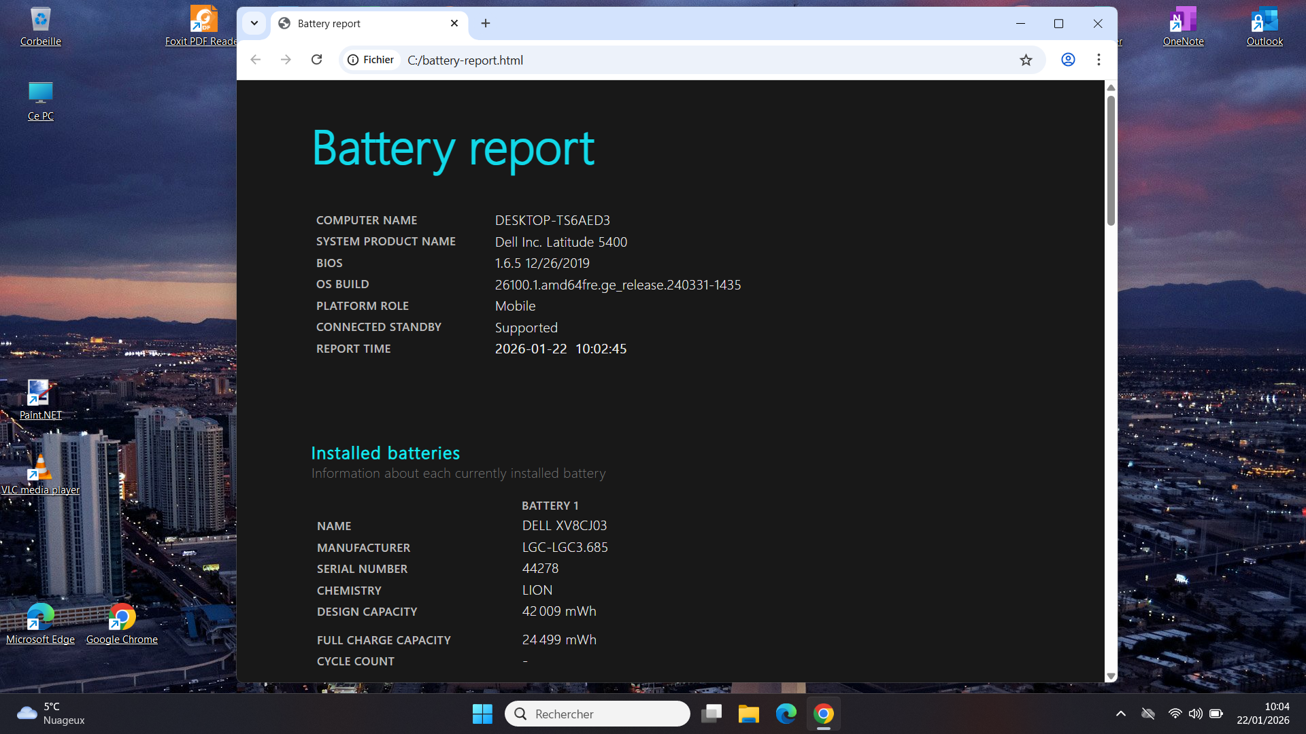The image size is (1306, 734).
Task: Open the tab search dropdown arrow
Action: click(x=254, y=23)
